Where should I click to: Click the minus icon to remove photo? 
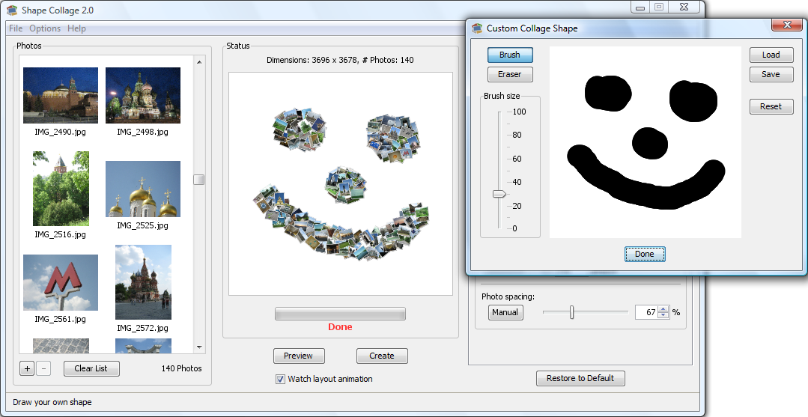pos(43,368)
